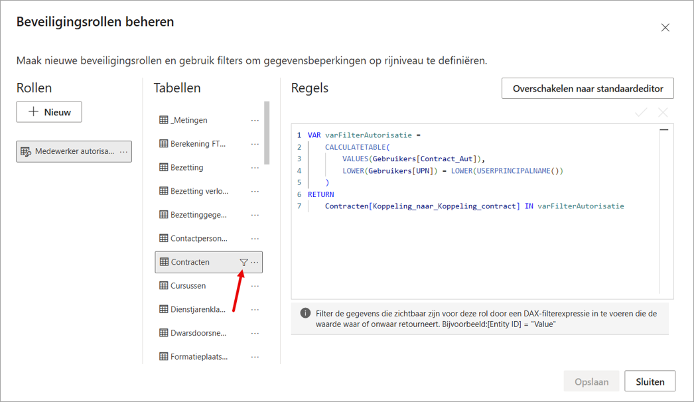The height and width of the screenshot is (402, 694).
Task: Open more options for _Metingen table
Action: tap(255, 121)
